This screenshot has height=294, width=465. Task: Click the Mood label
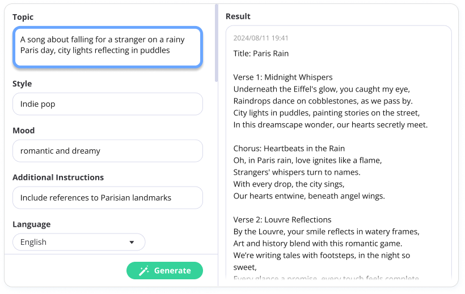24,131
